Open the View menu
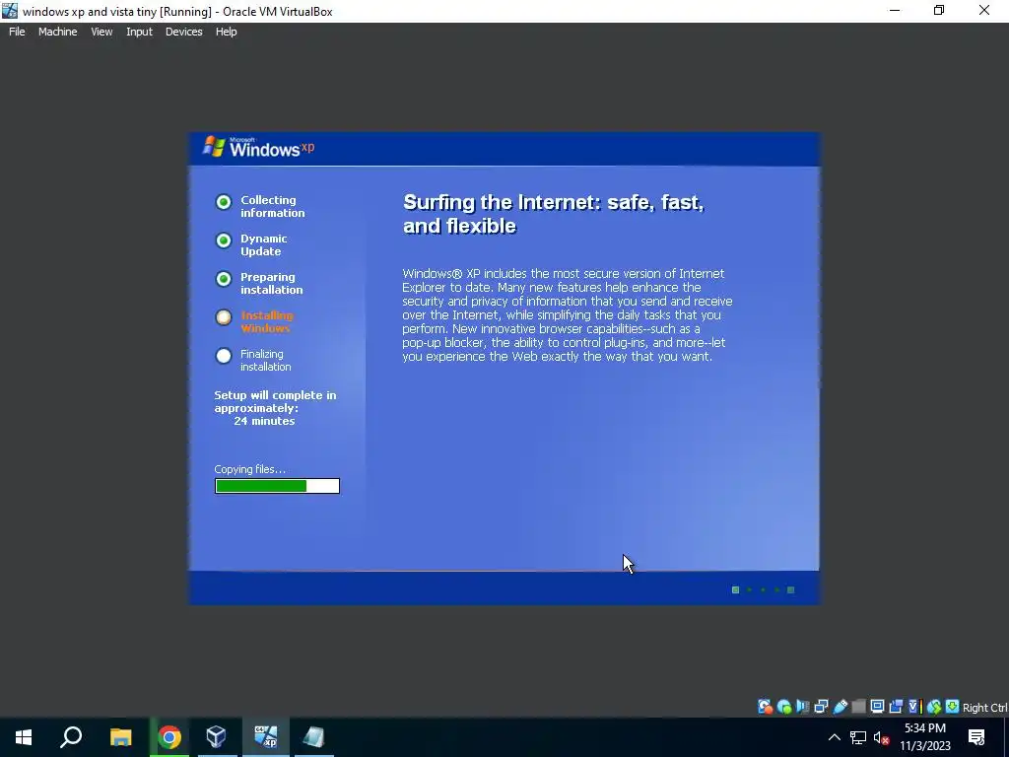Viewport: 1009px width, 757px height. (101, 32)
